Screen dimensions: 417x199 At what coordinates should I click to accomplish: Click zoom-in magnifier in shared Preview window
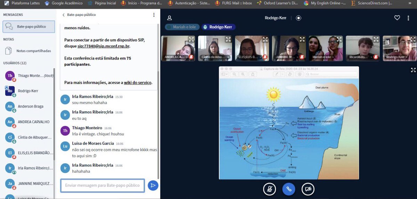(243, 74)
